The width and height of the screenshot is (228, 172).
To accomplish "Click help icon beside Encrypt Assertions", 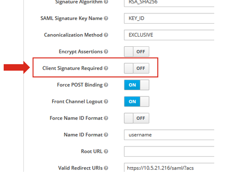I will coord(106,52).
